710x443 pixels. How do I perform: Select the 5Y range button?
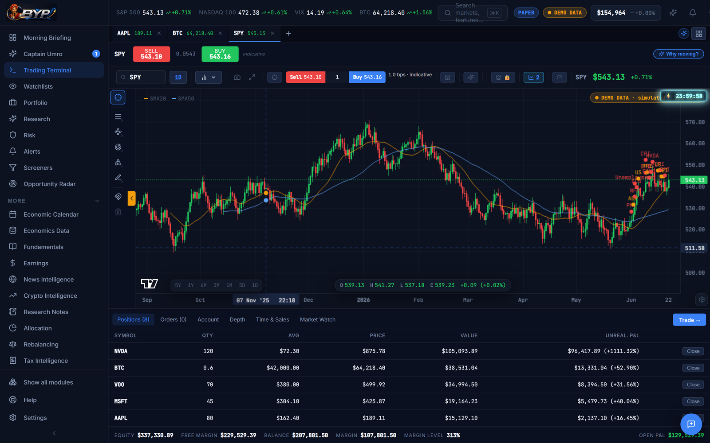[x=178, y=285]
